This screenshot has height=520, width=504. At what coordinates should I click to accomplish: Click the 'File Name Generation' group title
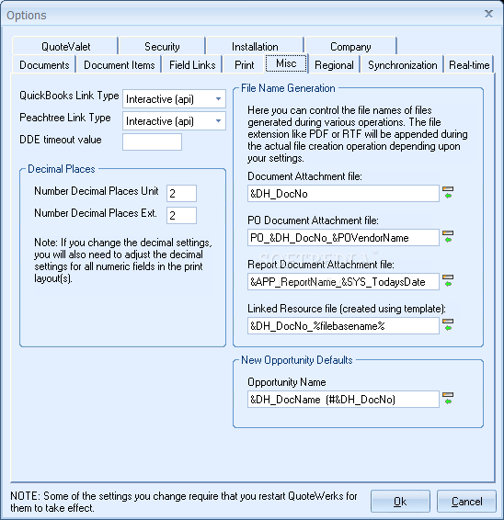pos(288,88)
